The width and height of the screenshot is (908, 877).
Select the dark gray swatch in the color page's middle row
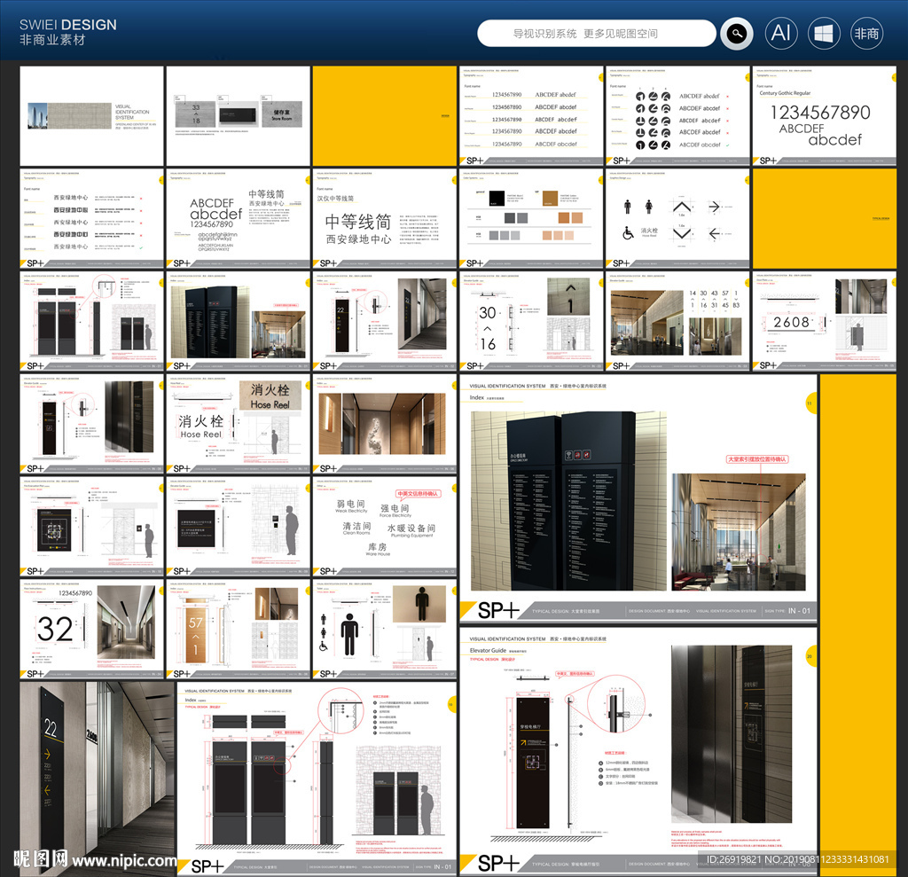[x=510, y=218]
